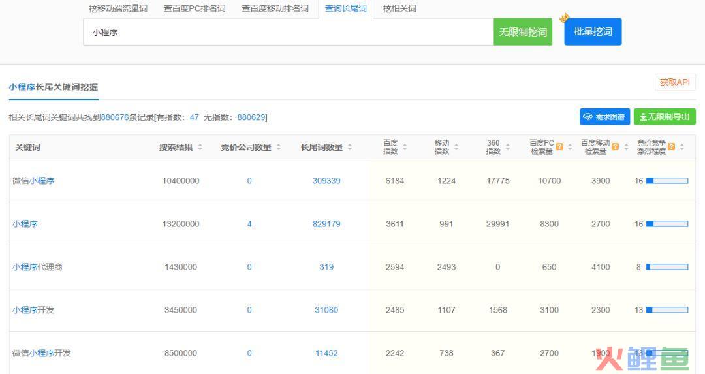The width and height of the screenshot is (705, 374).
Task: Sort by 百度移动检索量 column arrows
Action: pyautogui.click(x=626, y=147)
